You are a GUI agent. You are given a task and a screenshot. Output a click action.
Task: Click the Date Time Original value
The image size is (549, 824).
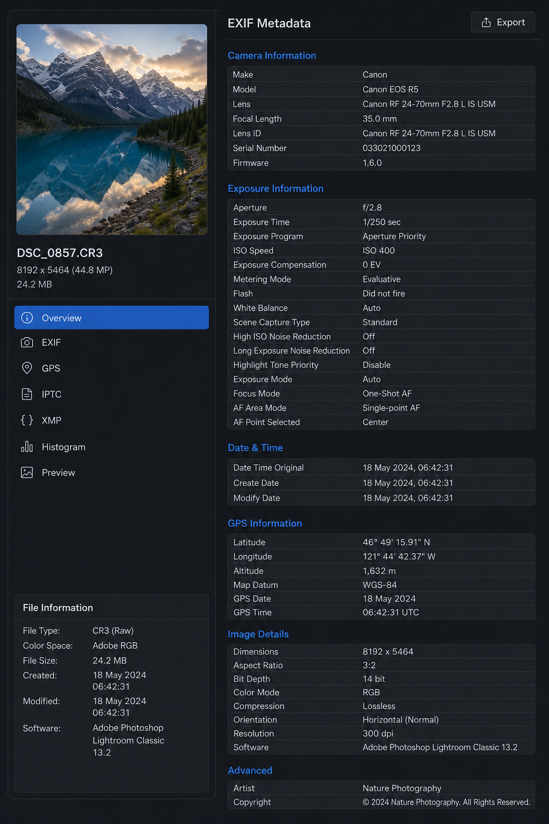(x=407, y=468)
